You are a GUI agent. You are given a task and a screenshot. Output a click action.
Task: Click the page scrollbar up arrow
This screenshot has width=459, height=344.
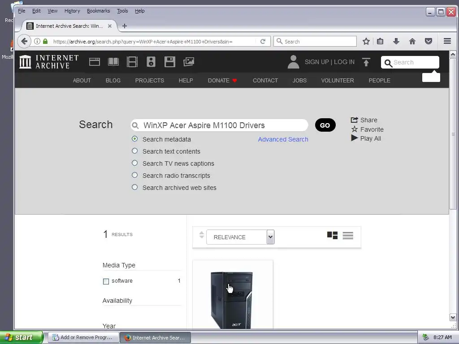(453, 54)
